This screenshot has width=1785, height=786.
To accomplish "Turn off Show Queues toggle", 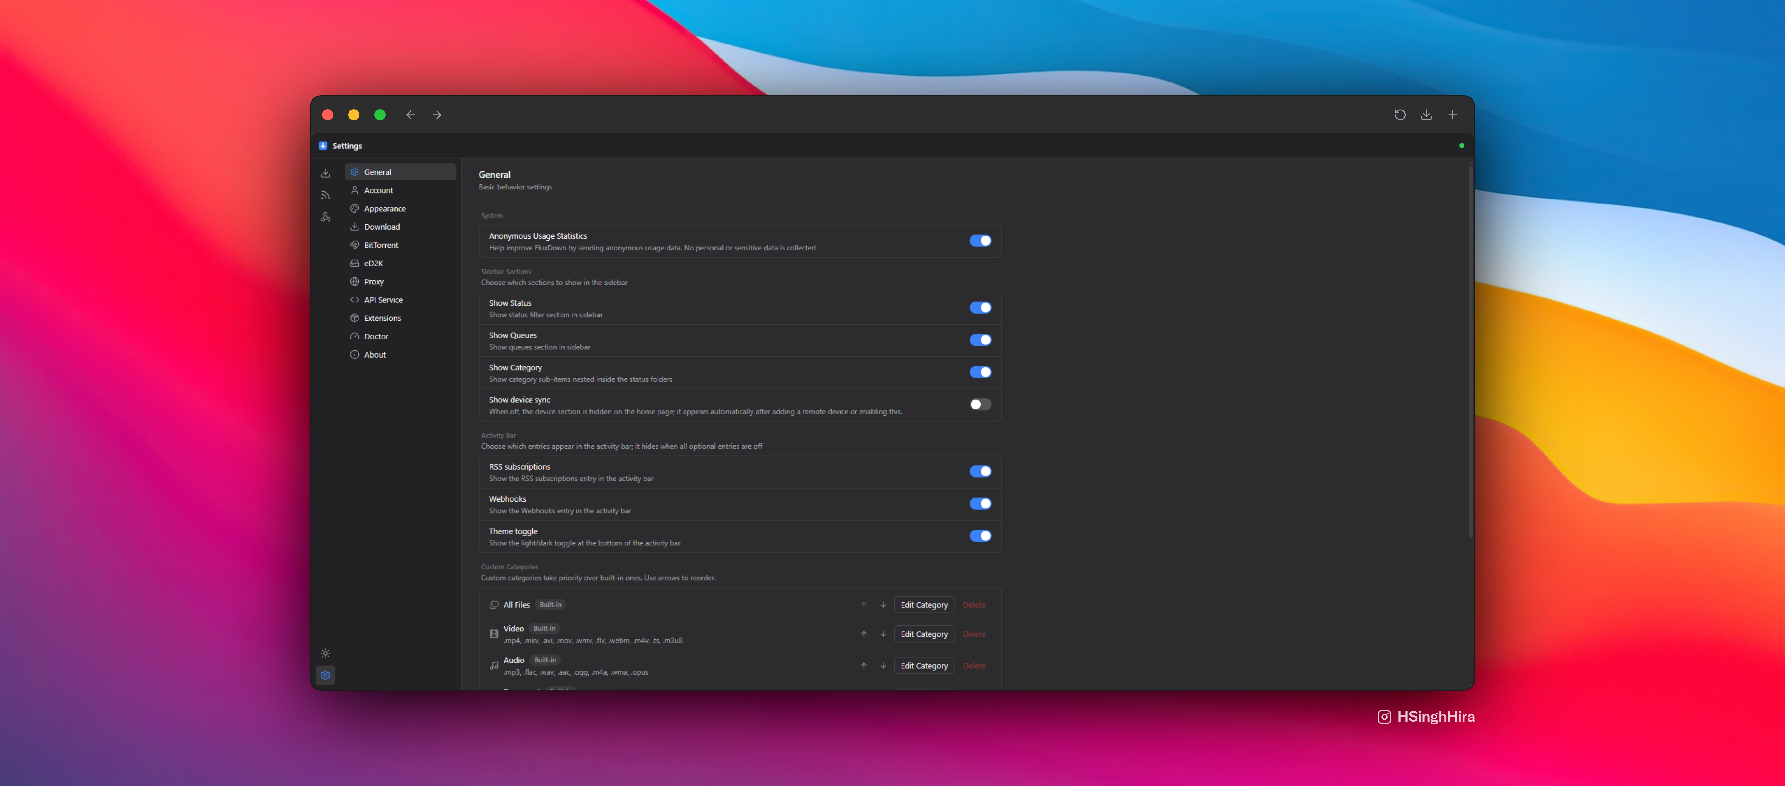I will [x=980, y=339].
